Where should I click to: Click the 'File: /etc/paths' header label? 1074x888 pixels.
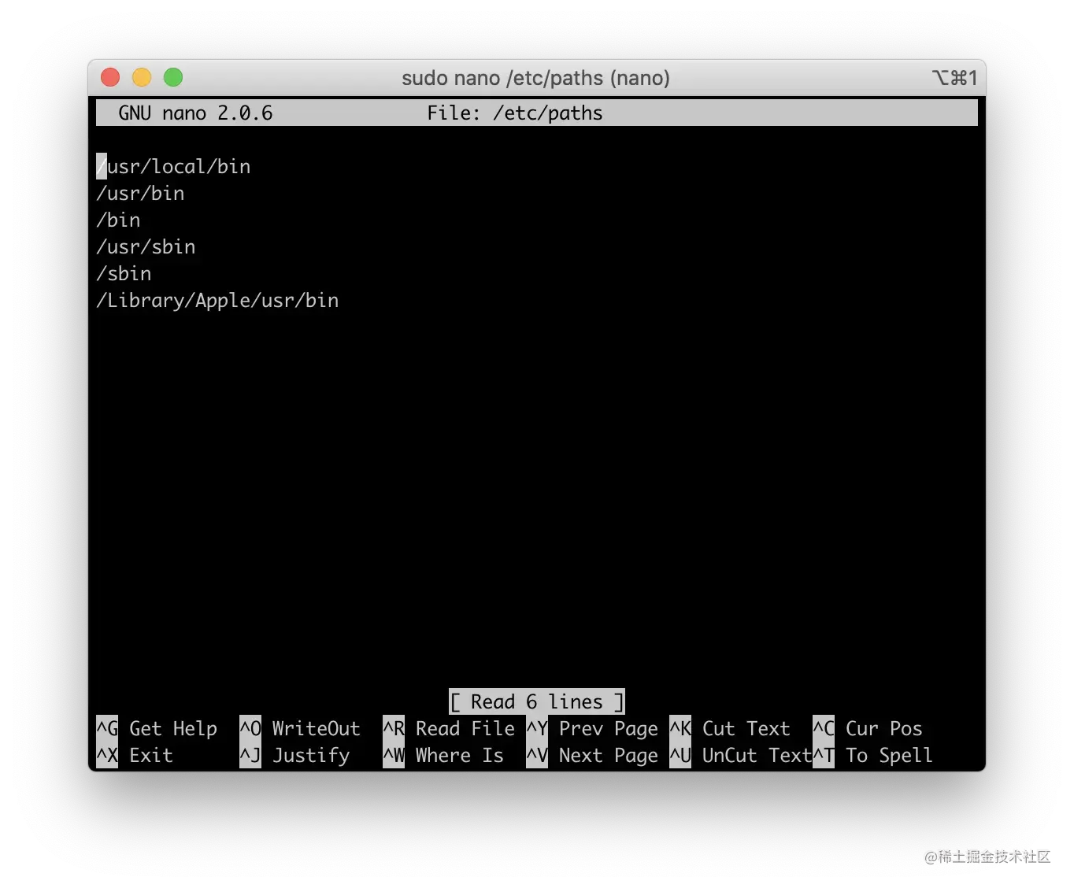[515, 113]
